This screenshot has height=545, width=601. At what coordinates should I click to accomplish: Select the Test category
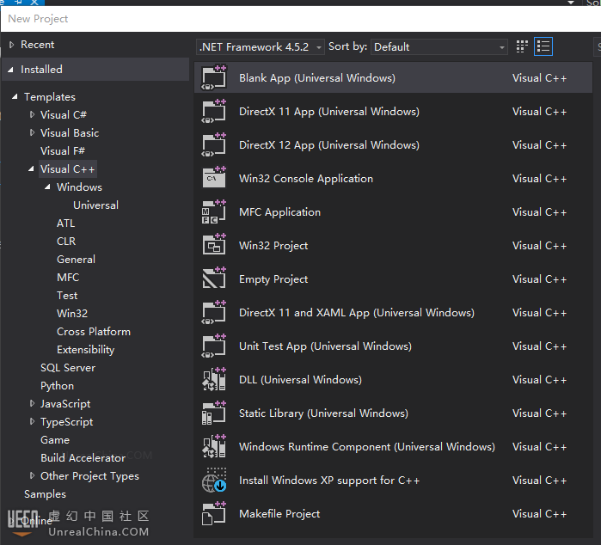(x=67, y=296)
